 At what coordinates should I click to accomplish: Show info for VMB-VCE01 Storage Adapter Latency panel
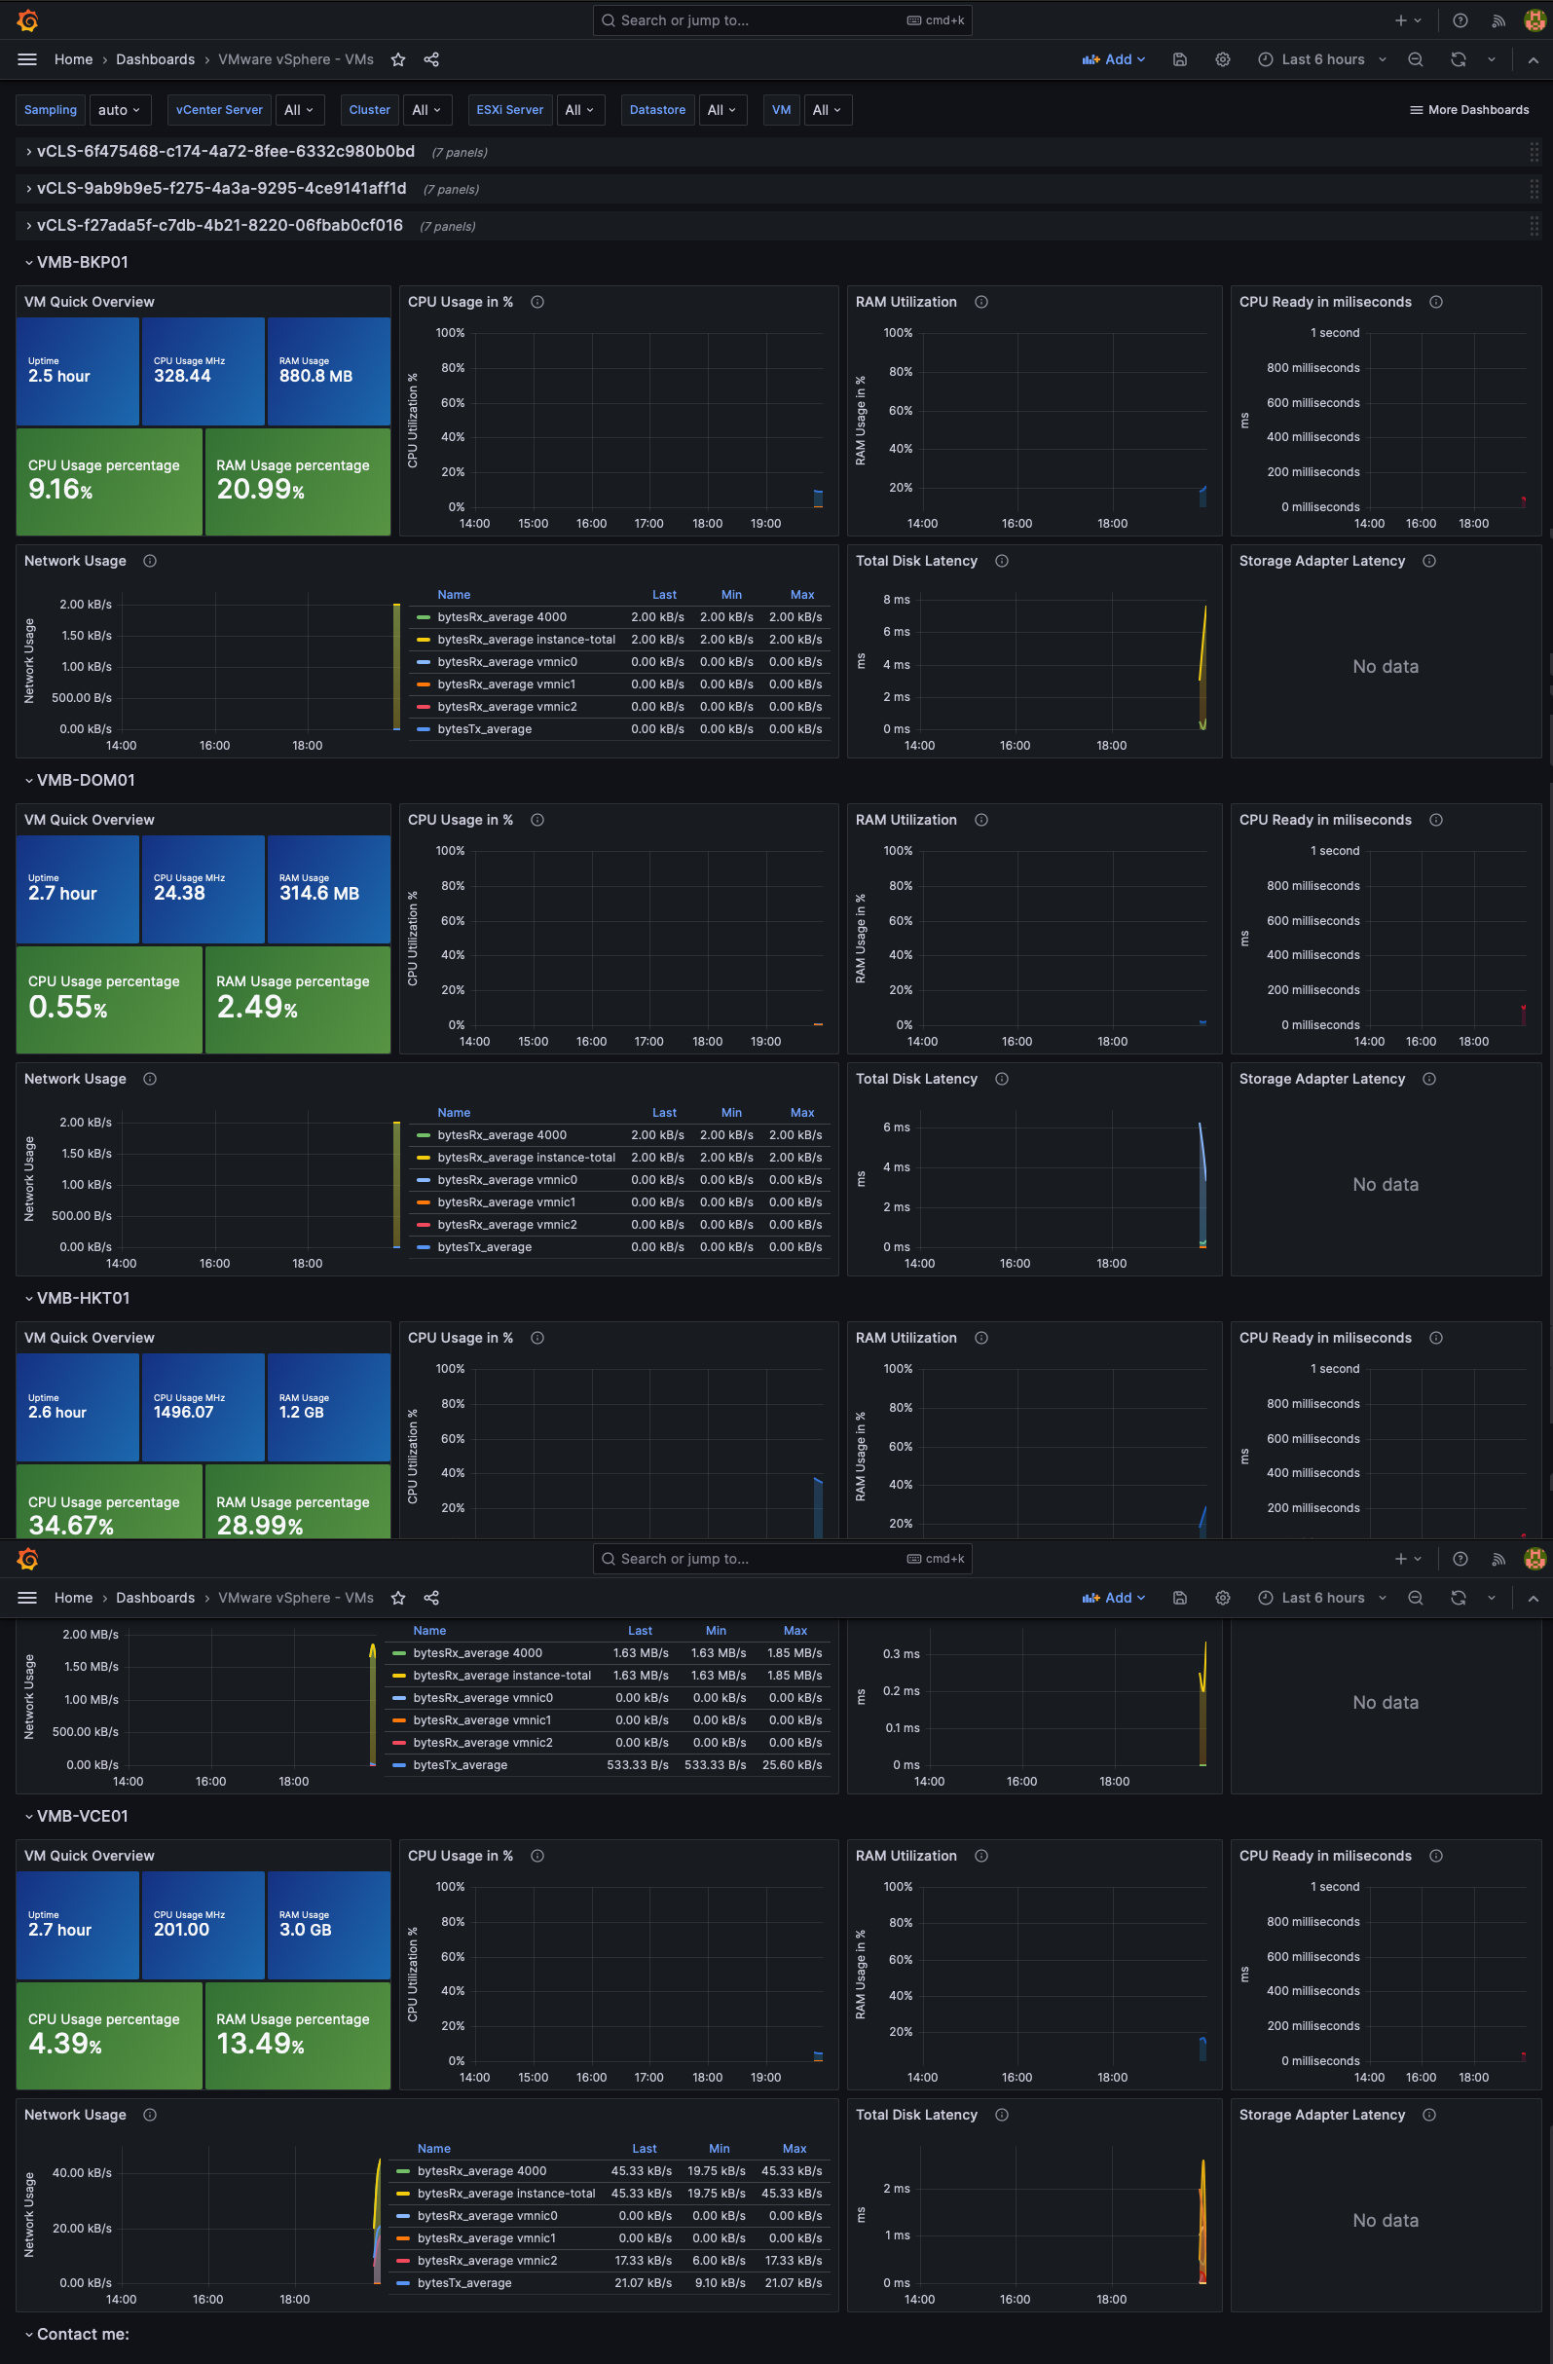coord(1428,2115)
